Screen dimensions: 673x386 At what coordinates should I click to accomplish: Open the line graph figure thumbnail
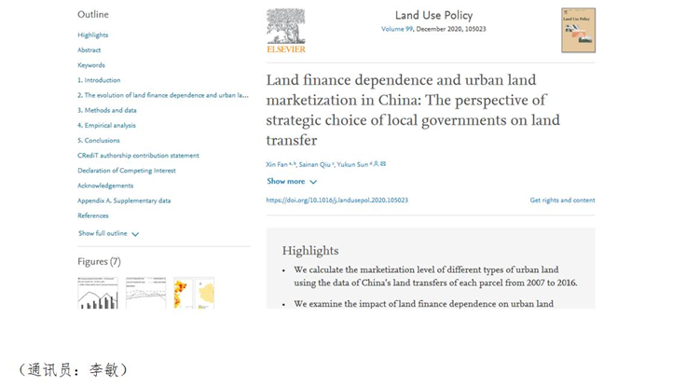click(x=145, y=293)
